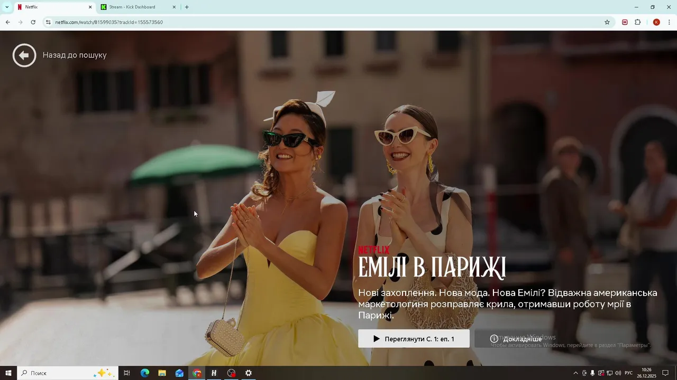This screenshot has height=380, width=677.
Task: Open the Mail app in taskbar
Action: click(x=179, y=373)
